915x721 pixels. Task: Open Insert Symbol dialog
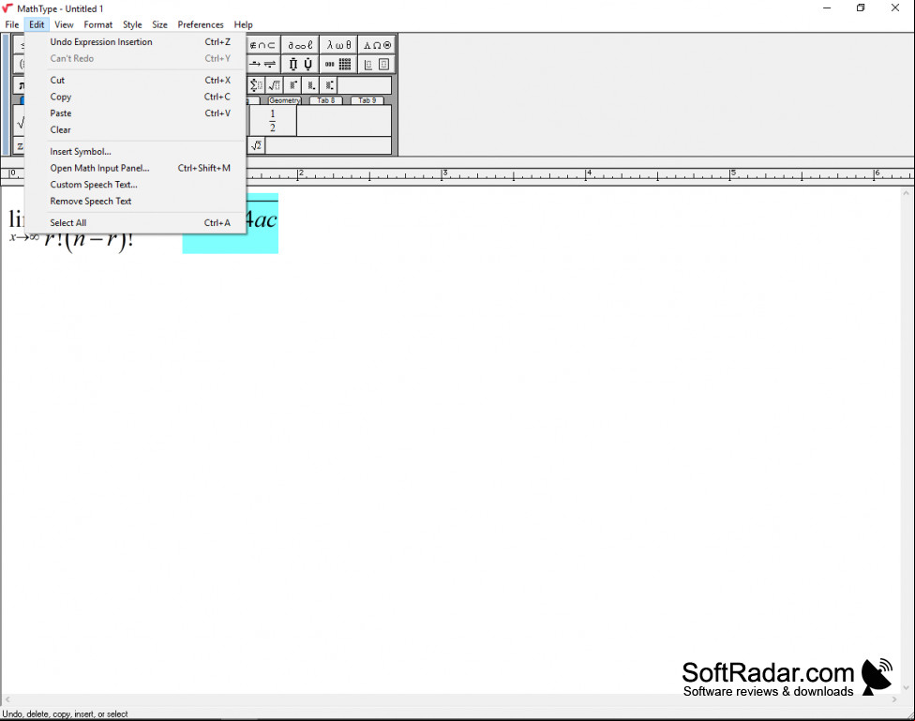click(135, 152)
